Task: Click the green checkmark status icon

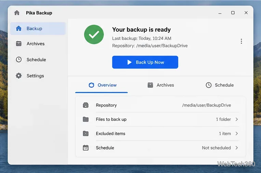Action: click(94, 34)
